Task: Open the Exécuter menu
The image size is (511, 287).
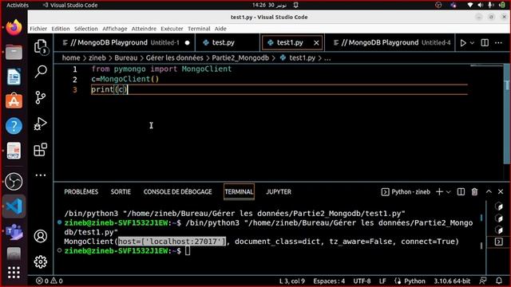Action: coord(172,29)
